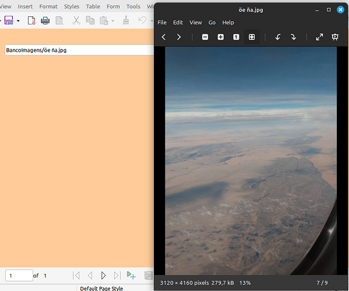Image resolution: width=349 pixels, height=291 pixels.
Task: Click the Print icon
Action: [x=45, y=20]
